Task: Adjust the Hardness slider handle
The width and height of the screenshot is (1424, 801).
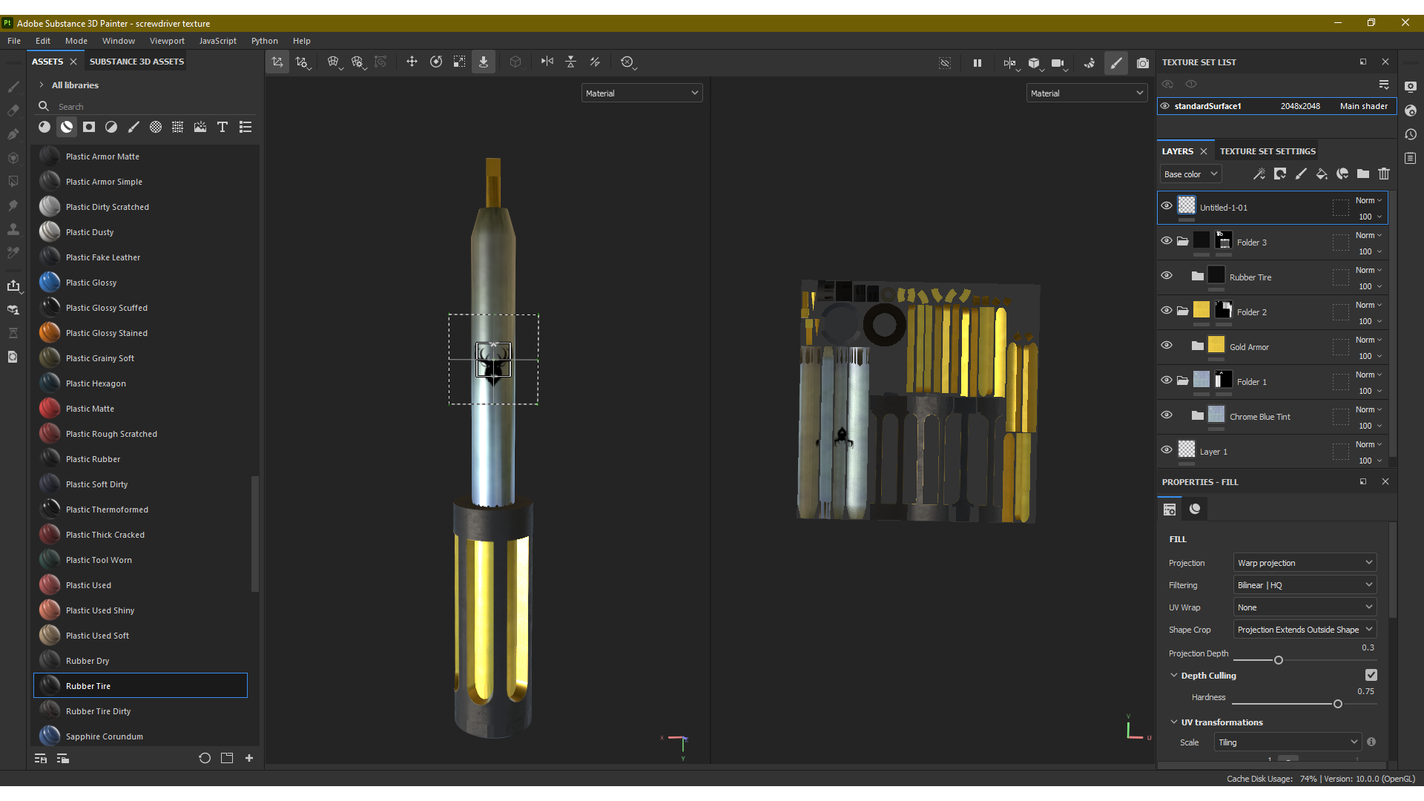Action: pos(1338,704)
